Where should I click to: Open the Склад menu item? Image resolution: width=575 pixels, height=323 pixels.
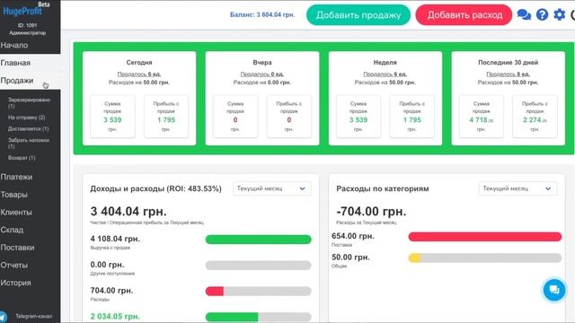tap(12, 230)
